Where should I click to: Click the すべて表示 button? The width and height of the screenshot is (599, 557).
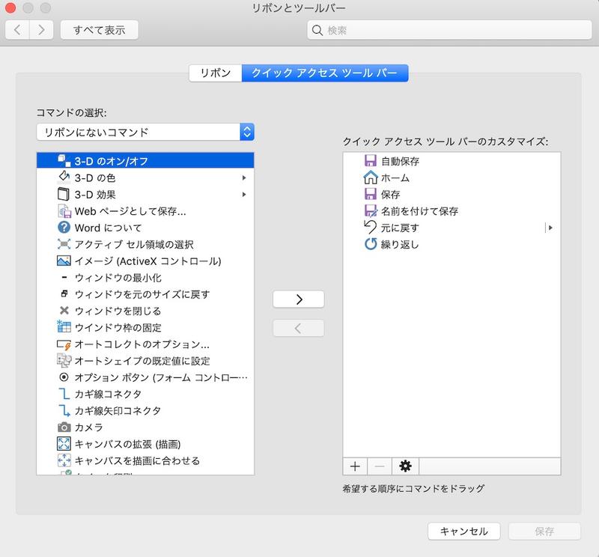[99, 31]
